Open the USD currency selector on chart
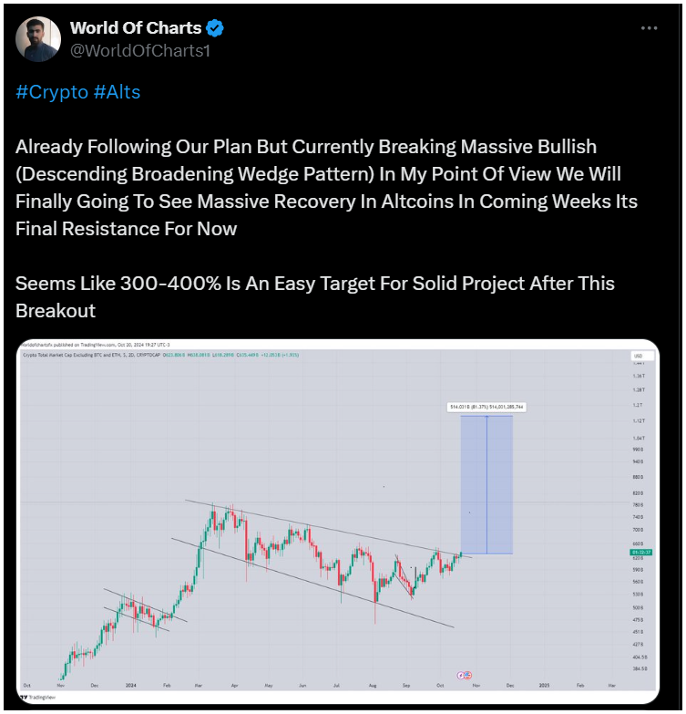Viewport: 686px width, 714px height. 642,356
